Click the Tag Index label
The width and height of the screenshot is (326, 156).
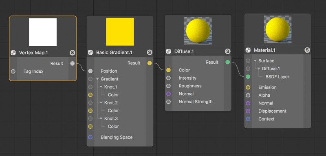click(33, 71)
